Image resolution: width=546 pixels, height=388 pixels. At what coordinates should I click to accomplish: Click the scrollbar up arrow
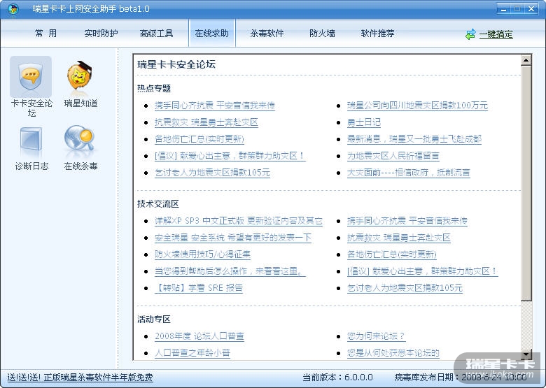pyautogui.click(x=526, y=61)
